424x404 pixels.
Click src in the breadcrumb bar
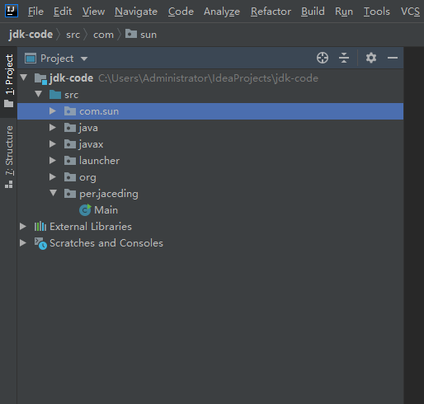[73, 35]
